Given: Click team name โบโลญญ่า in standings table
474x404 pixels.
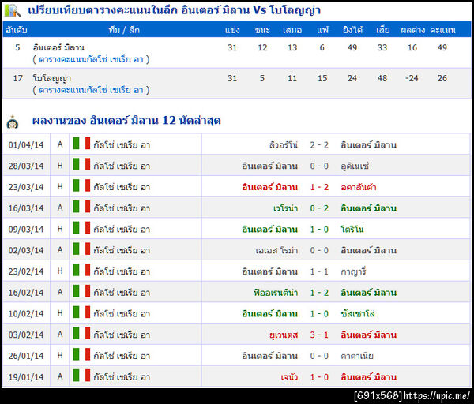Looking at the screenshot, I should (51, 78).
